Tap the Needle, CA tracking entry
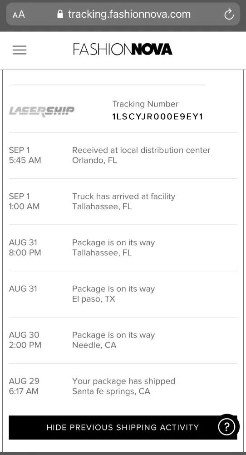The width and height of the screenshot is (246, 455). pos(123,340)
